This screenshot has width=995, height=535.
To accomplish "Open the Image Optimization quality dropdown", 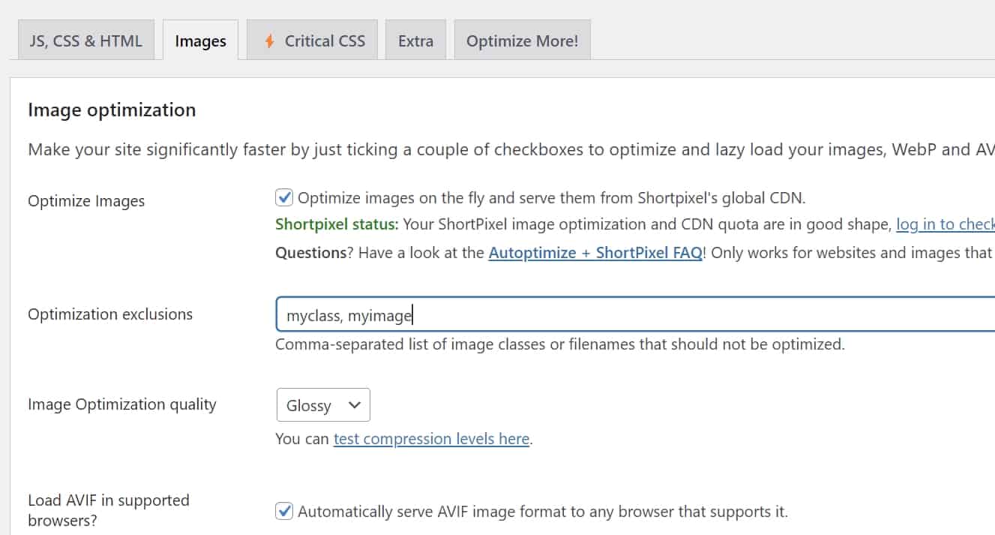I will [322, 405].
